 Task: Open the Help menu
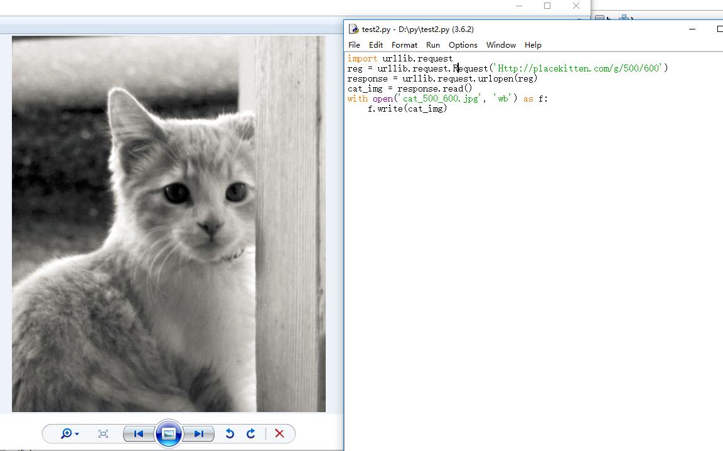(x=533, y=45)
